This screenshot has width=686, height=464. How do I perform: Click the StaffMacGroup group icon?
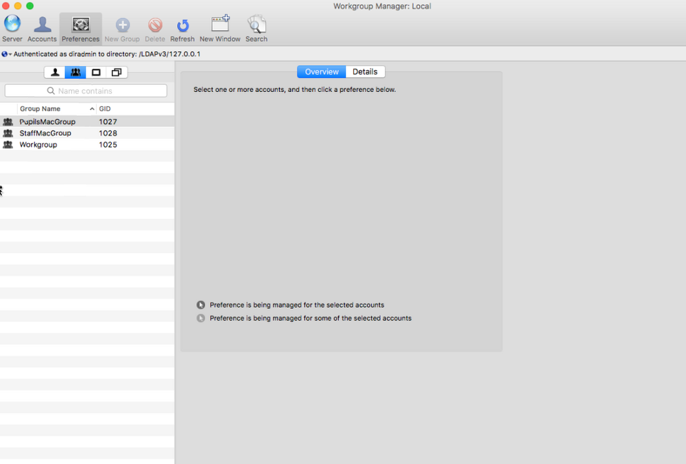[8, 133]
